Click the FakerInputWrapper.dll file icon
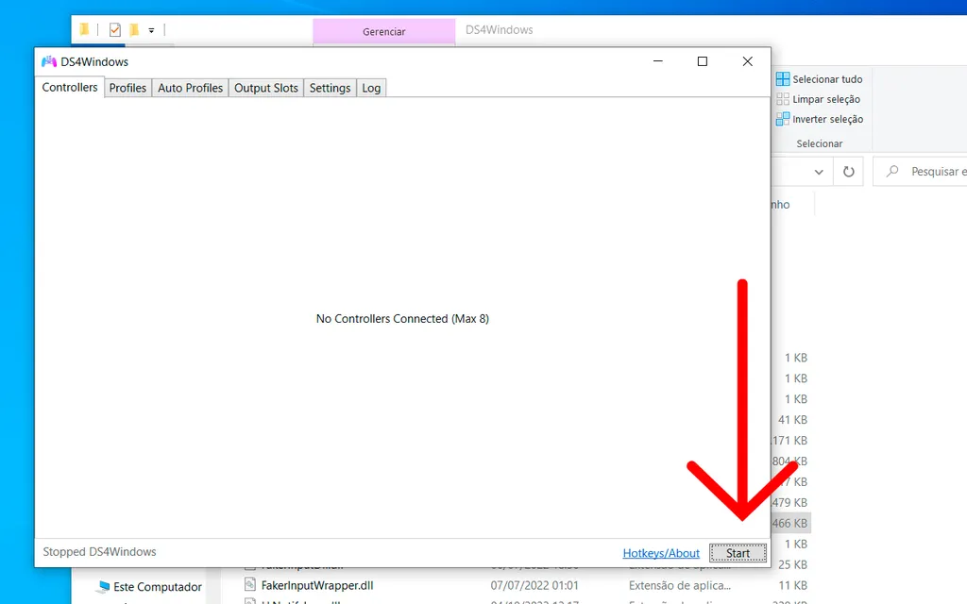 (249, 584)
